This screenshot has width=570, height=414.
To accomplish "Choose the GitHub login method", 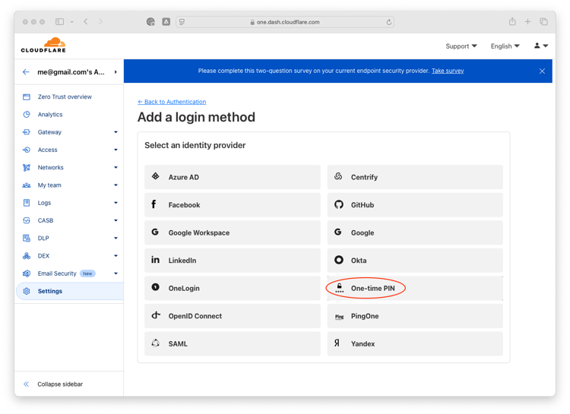I will tap(415, 204).
